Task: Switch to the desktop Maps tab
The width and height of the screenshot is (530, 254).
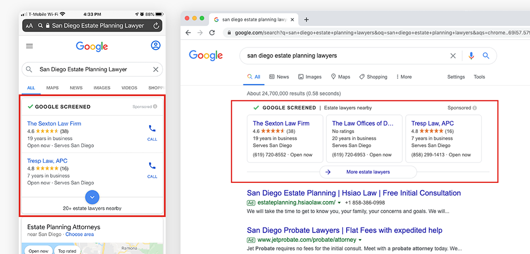Action: pyautogui.click(x=341, y=77)
